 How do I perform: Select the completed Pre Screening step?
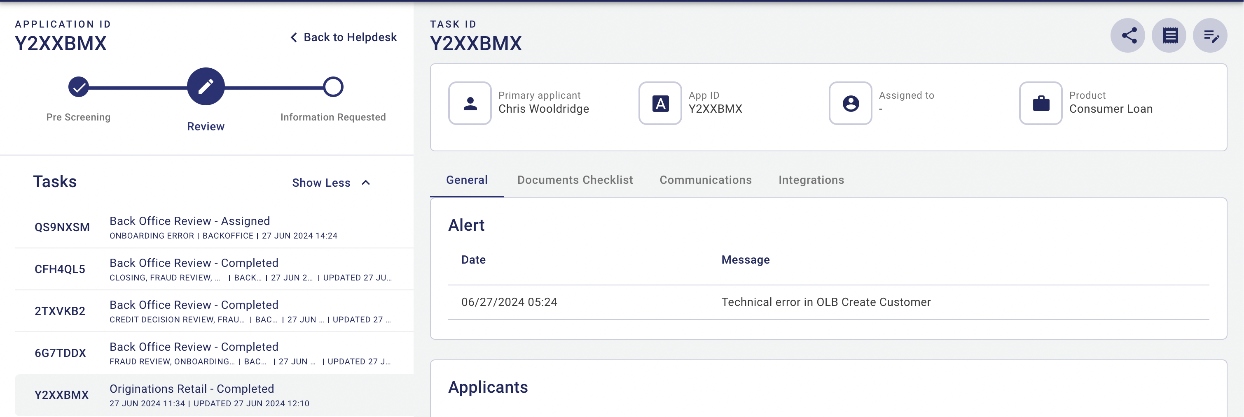(78, 87)
